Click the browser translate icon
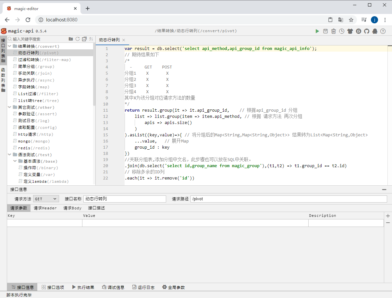The width and height of the screenshot is (392, 298). pyautogui.click(x=341, y=20)
